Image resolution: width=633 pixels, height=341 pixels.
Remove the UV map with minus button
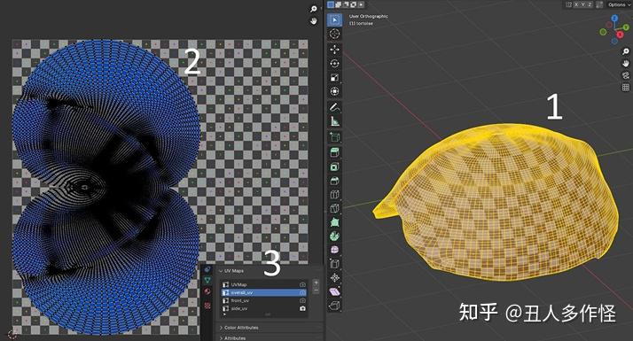click(316, 291)
